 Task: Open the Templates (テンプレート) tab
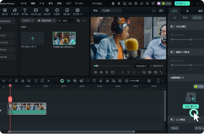click(x=77, y=12)
